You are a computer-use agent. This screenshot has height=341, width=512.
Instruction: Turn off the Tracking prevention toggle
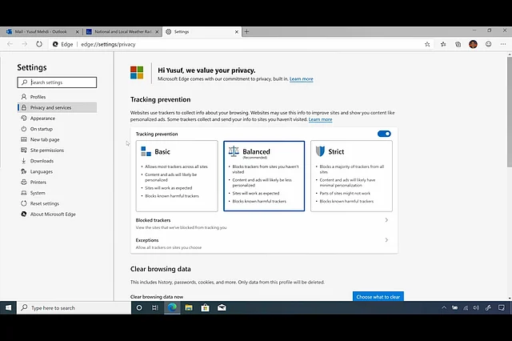384,134
